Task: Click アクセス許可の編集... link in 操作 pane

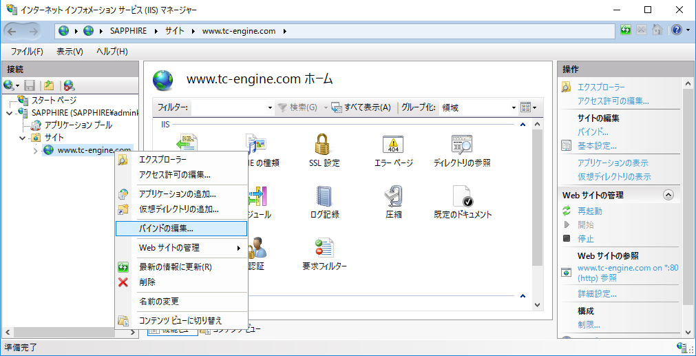Action: [x=613, y=101]
